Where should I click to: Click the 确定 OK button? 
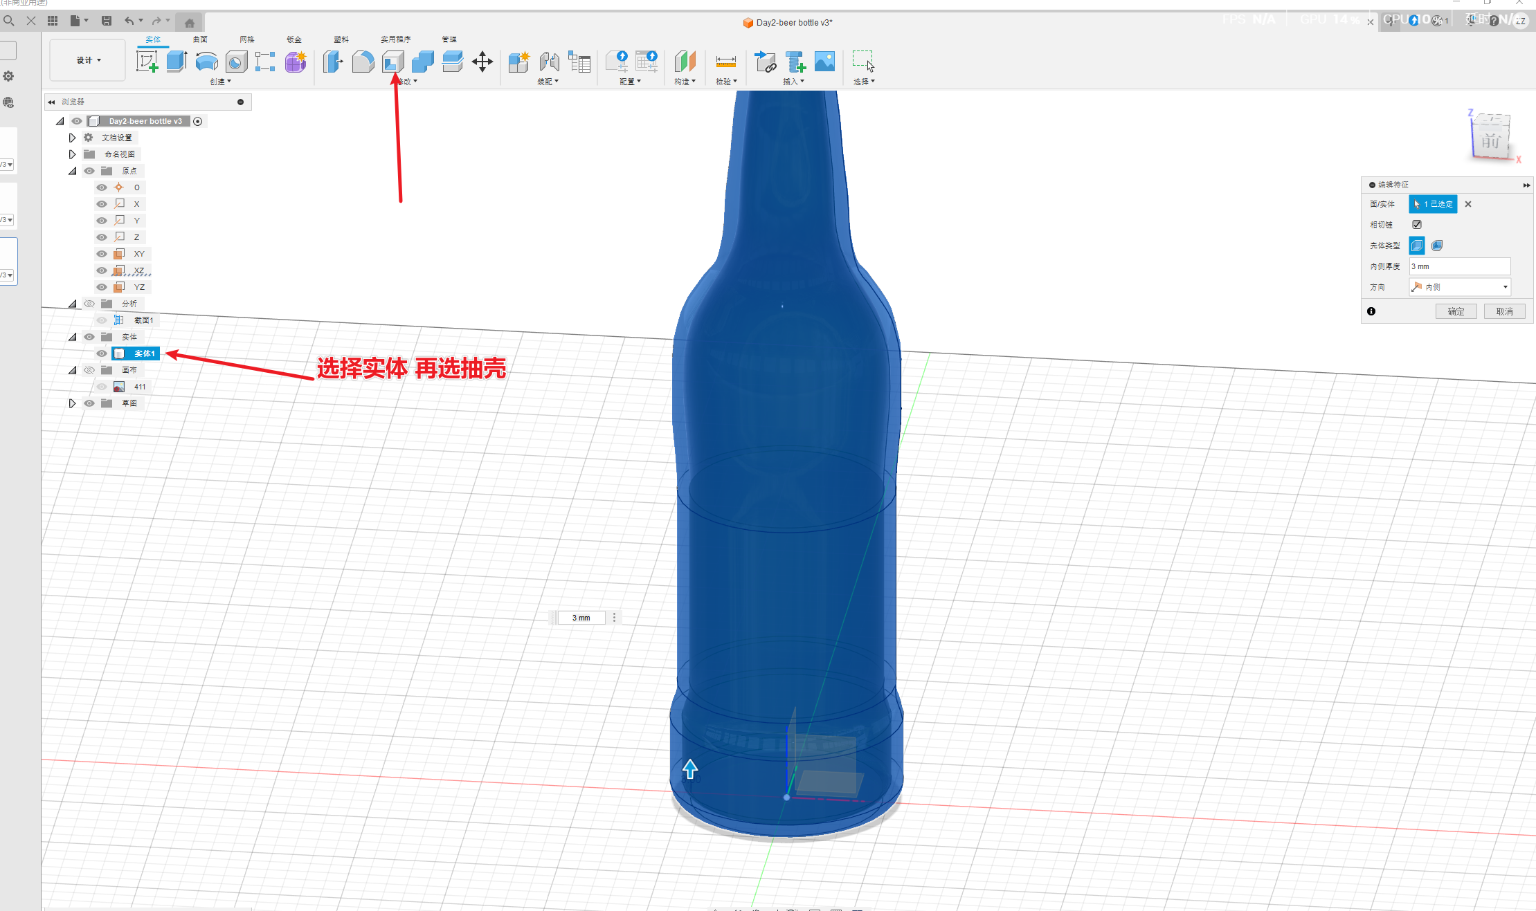click(1456, 311)
